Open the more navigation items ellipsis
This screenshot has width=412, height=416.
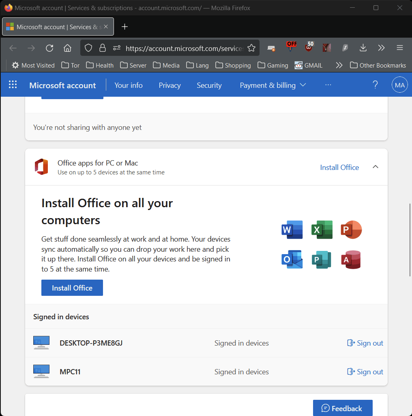328,85
